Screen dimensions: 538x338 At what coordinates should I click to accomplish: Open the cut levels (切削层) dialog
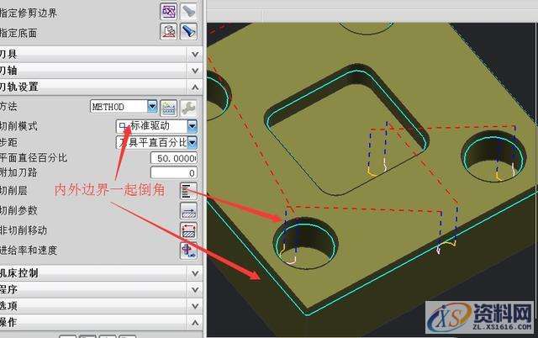tap(188, 191)
